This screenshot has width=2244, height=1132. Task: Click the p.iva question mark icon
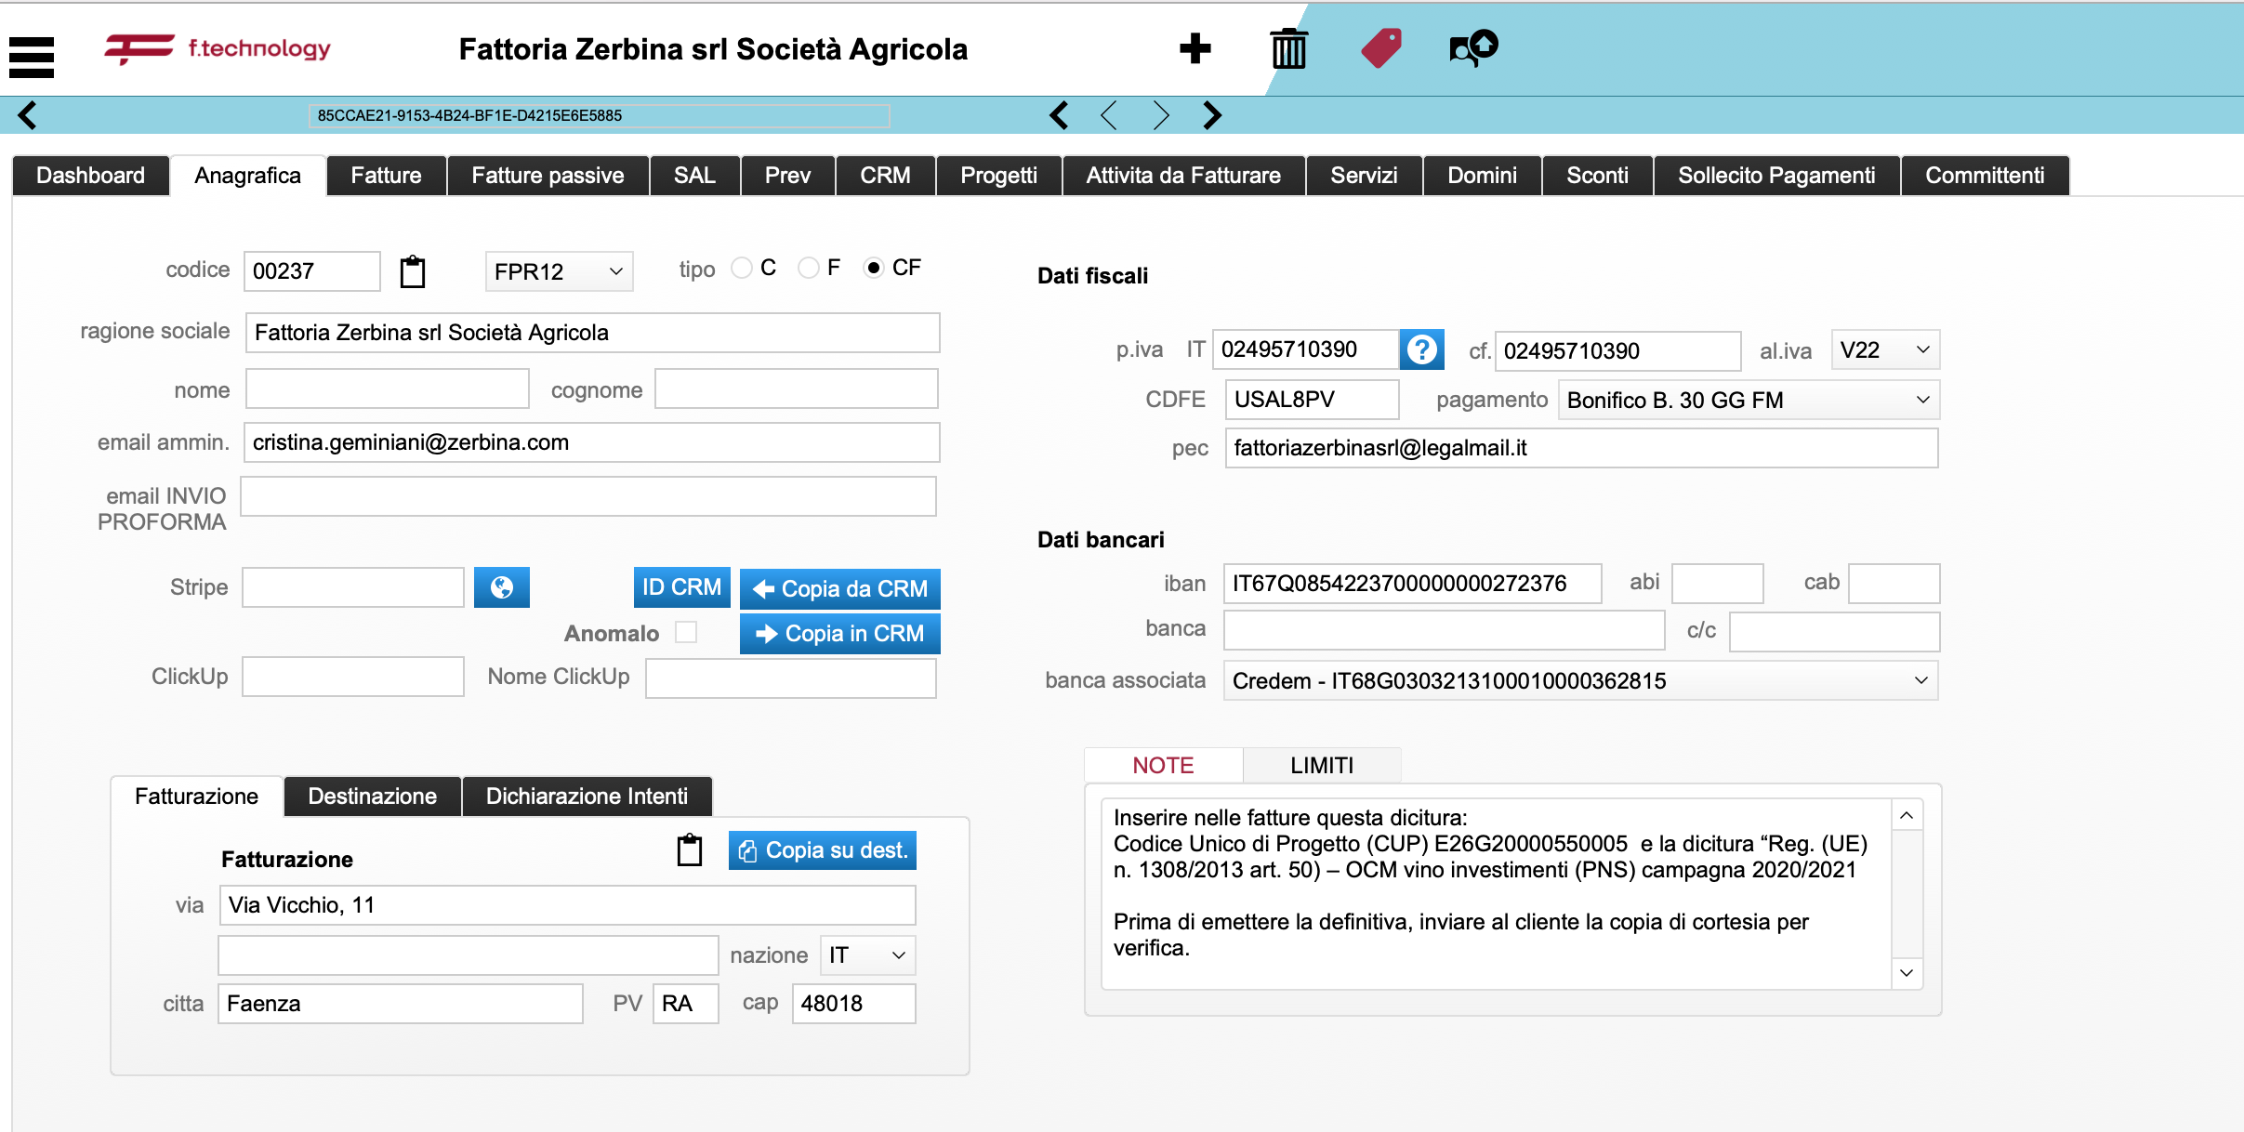1421,350
